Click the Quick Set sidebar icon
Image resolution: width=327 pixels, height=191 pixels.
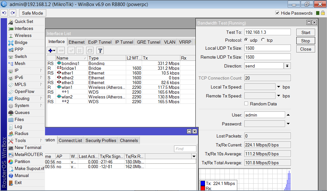coord(11,22)
